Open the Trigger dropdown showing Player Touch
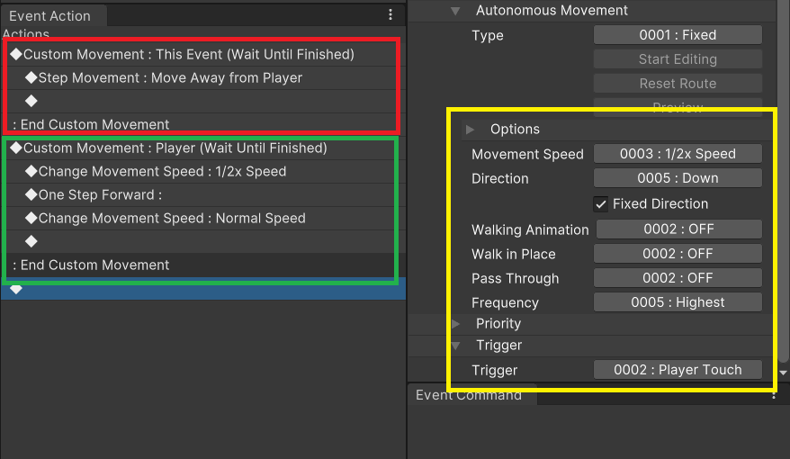The height and width of the screenshot is (459, 790). 678,370
